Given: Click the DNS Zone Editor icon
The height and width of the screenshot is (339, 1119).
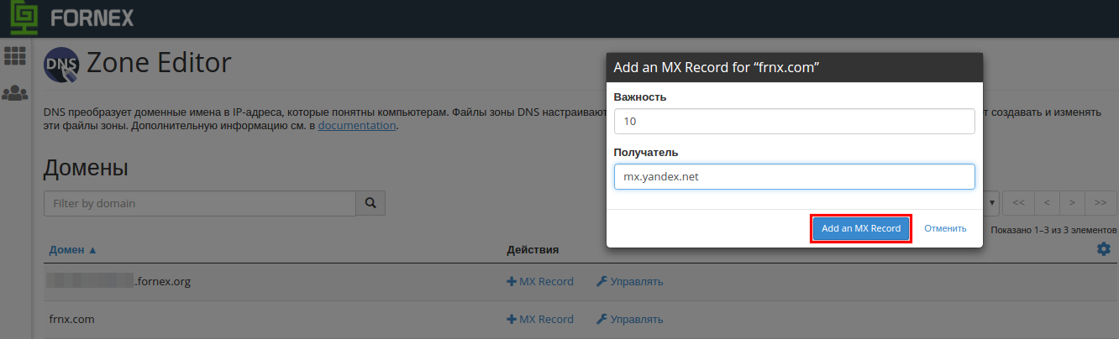Looking at the screenshot, I should pyautogui.click(x=62, y=66).
